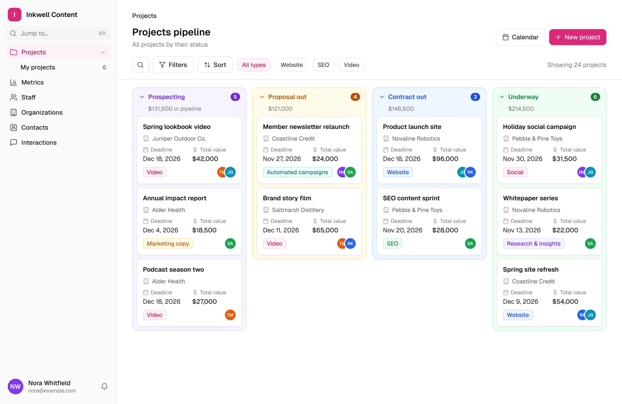Select the All types filter chip

(x=254, y=65)
